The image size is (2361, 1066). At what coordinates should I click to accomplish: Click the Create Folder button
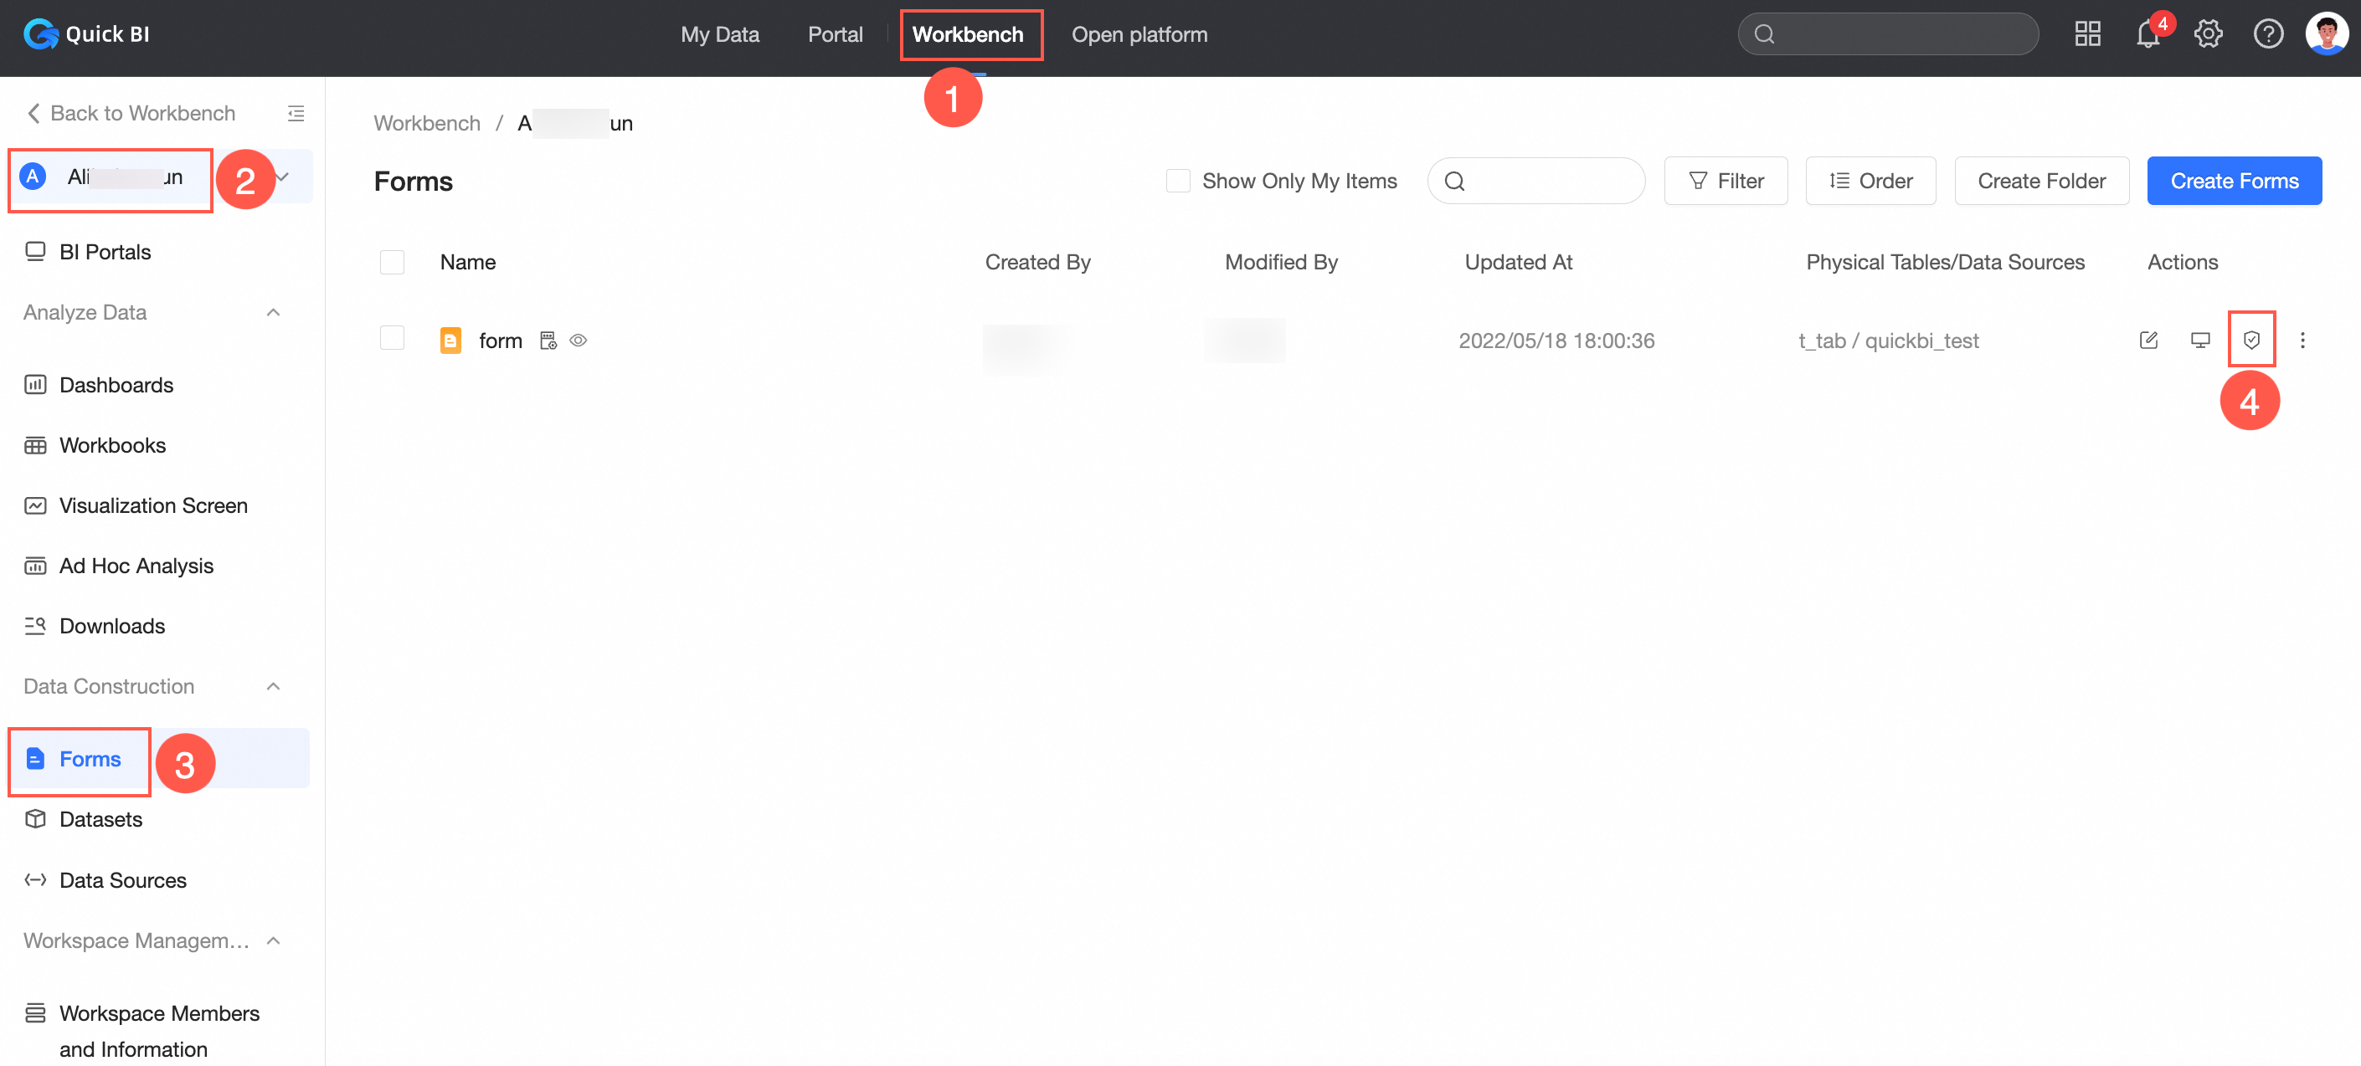pos(2040,182)
